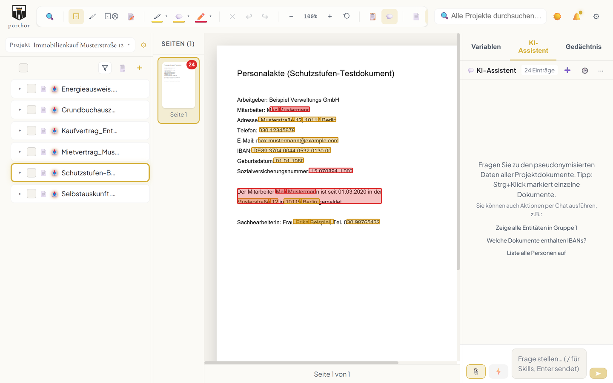Select the yellow speech bubble annotation tool
The width and height of the screenshot is (613, 383).
point(179,17)
